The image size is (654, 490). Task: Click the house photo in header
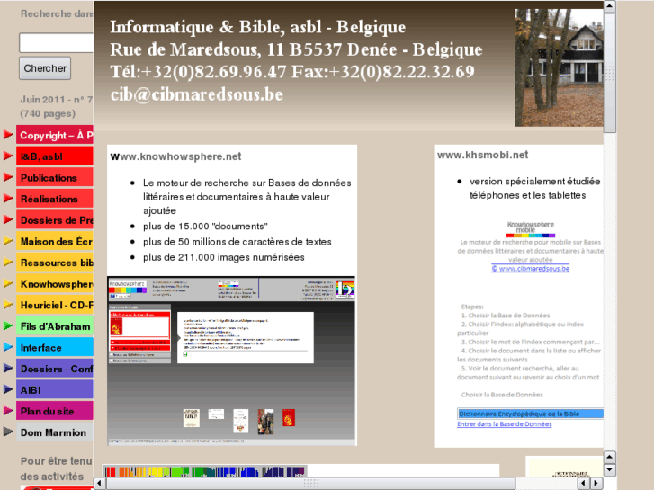[x=559, y=67]
